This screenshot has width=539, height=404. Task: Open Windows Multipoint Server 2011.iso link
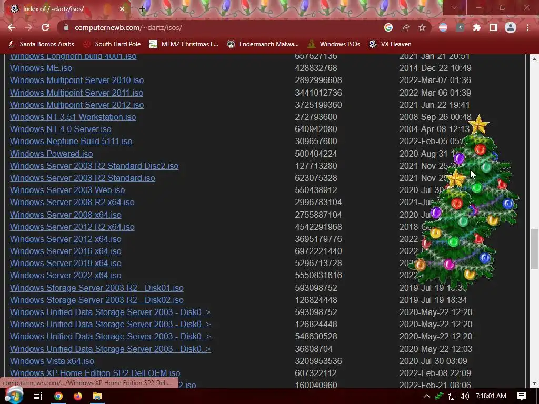[x=76, y=93]
